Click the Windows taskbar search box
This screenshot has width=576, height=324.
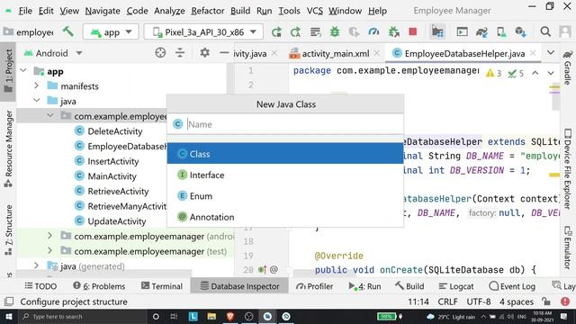tap(83, 316)
